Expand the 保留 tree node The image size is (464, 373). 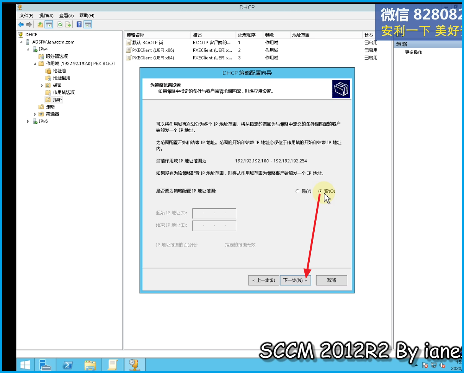coord(42,85)
